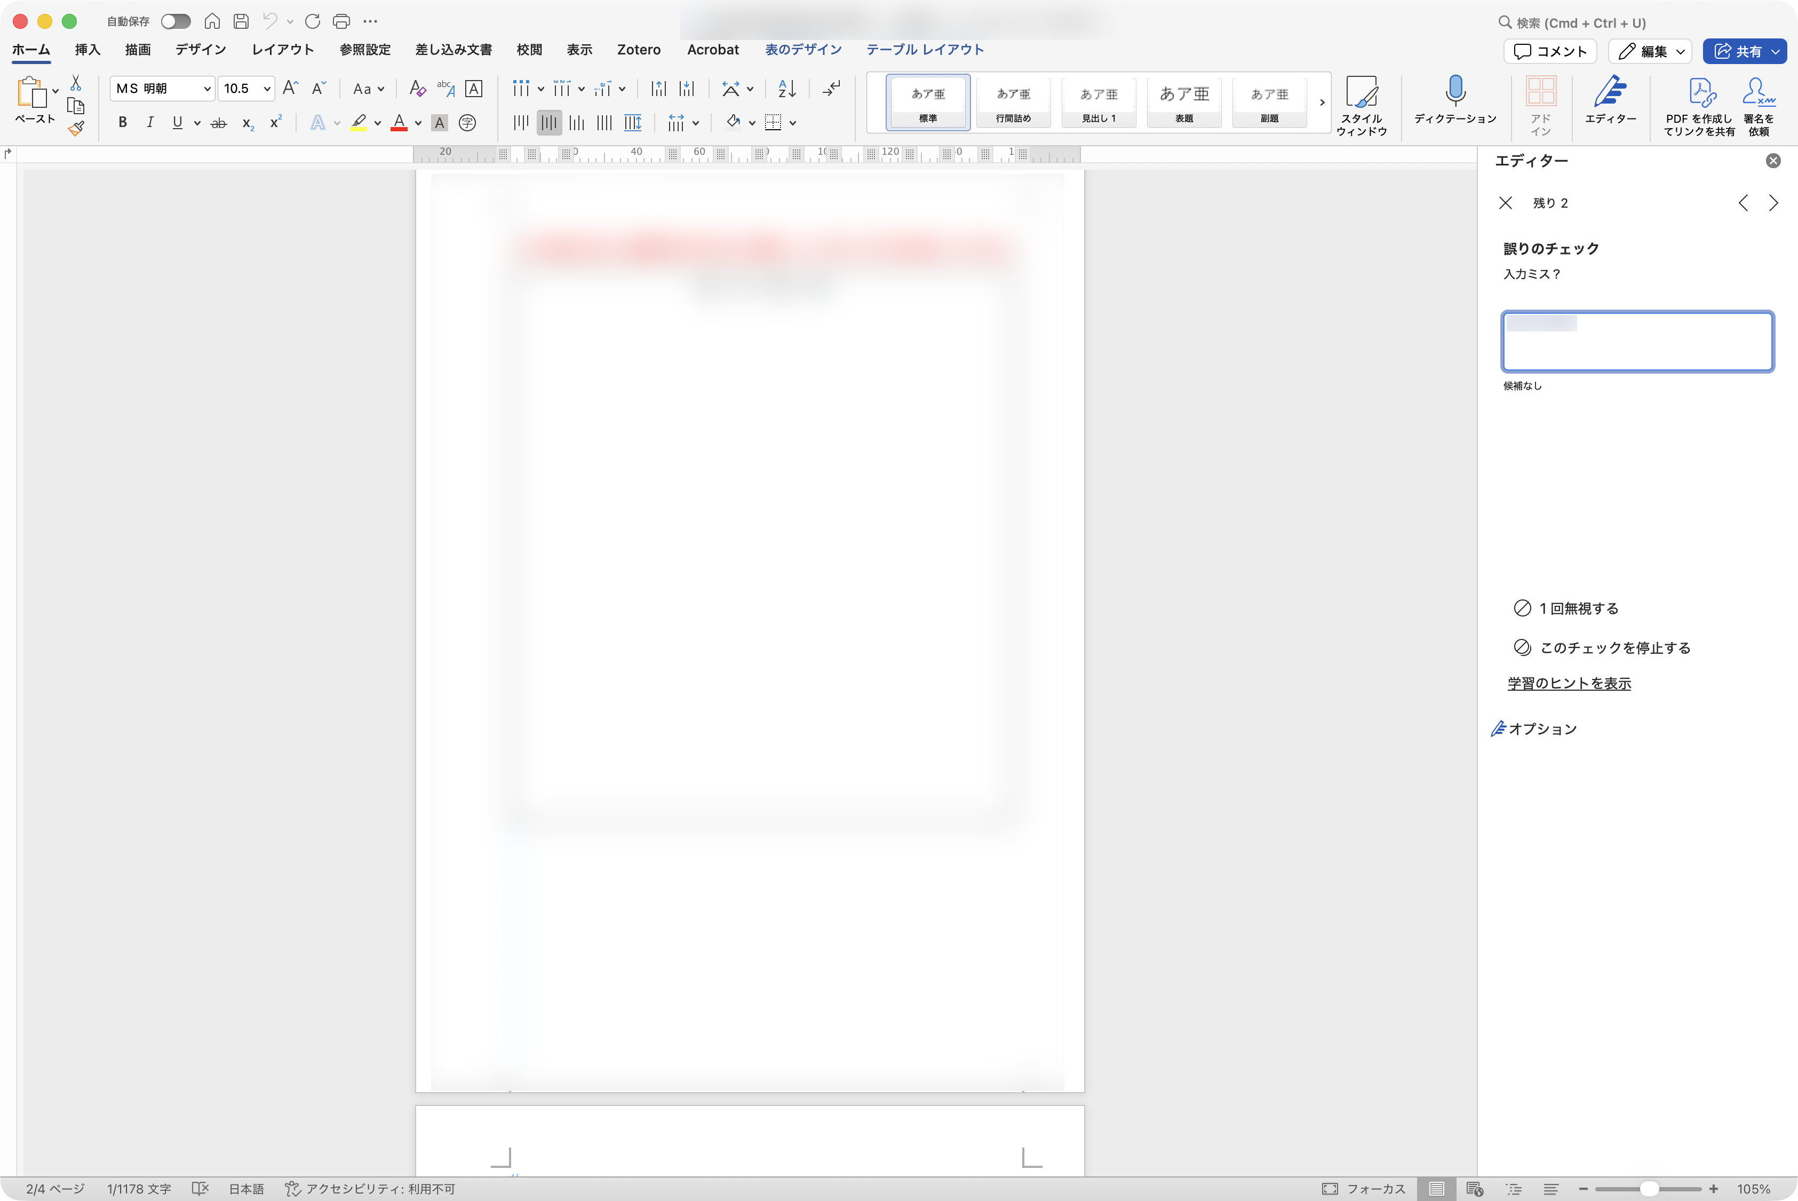The height and width of the screenshot is (1201, 1798).
Task: Toggle superscript formatting
Action: point(275,123)
